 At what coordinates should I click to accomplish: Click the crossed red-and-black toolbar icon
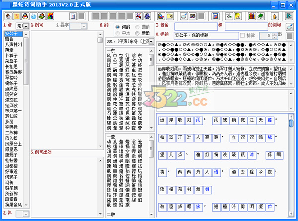[139, 16]
